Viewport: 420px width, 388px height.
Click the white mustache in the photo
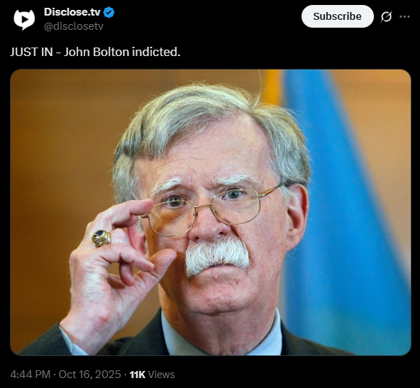click(217, 256)
